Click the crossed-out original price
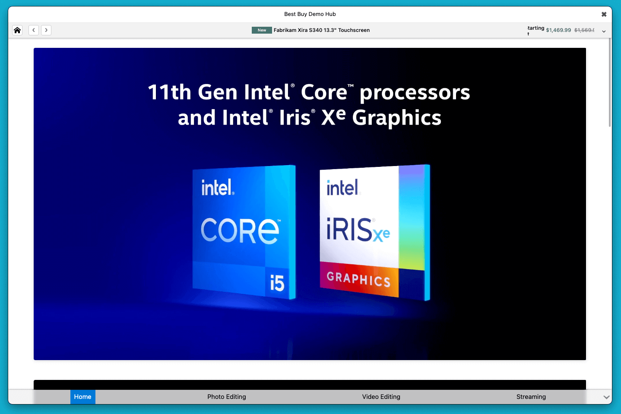Image resolution: width=621 pixels, height=414 pixels. click(584, 30)
